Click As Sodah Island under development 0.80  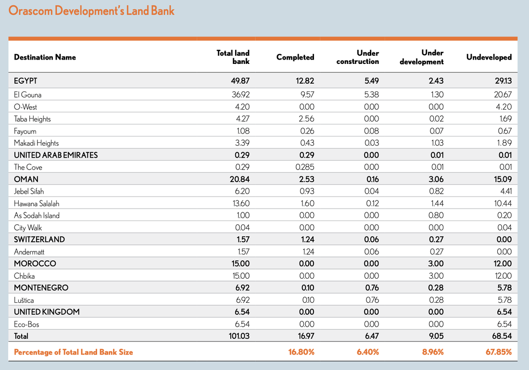click(x=436, y=215)
